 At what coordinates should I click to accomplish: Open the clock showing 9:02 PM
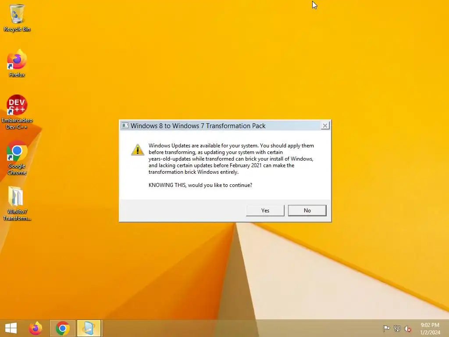(430, 329)
